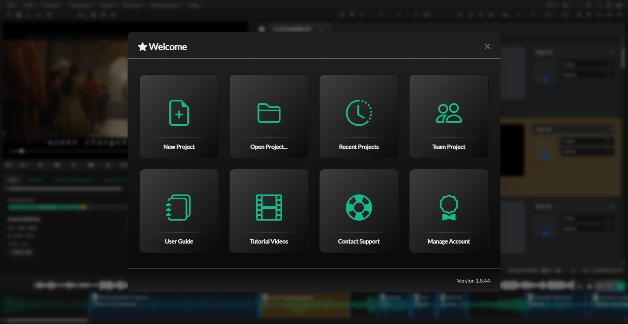628x324 pixels.
Task: Click the Manage Account badge icon
Action: [449, 208]
